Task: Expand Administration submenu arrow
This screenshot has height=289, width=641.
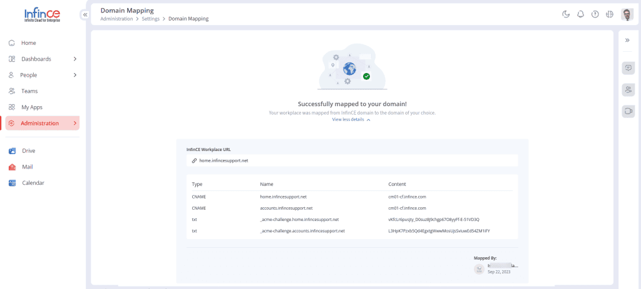Action: tap(75, 123)
